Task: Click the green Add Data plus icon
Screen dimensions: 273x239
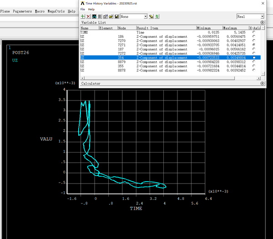Action: (83, 16)
